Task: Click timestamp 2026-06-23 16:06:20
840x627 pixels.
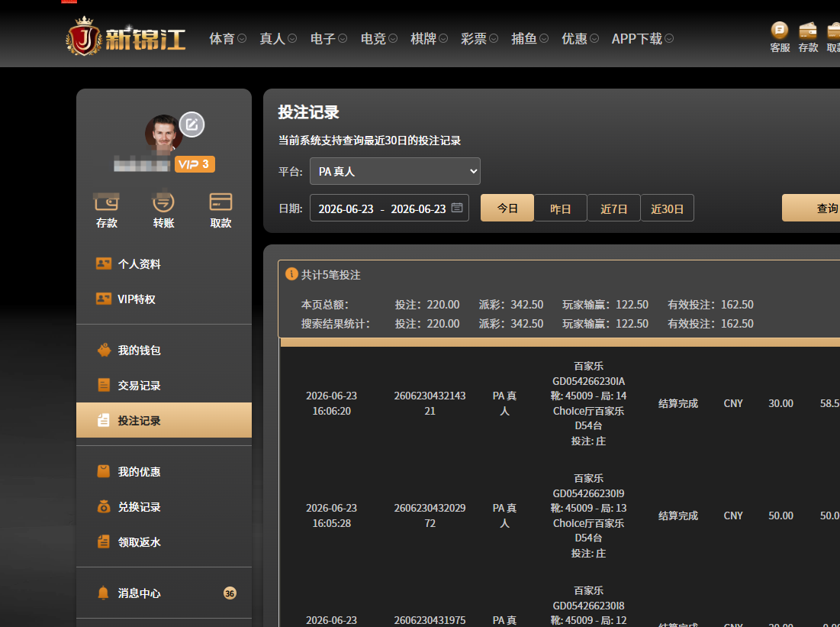Action: (x=332, y=402)
